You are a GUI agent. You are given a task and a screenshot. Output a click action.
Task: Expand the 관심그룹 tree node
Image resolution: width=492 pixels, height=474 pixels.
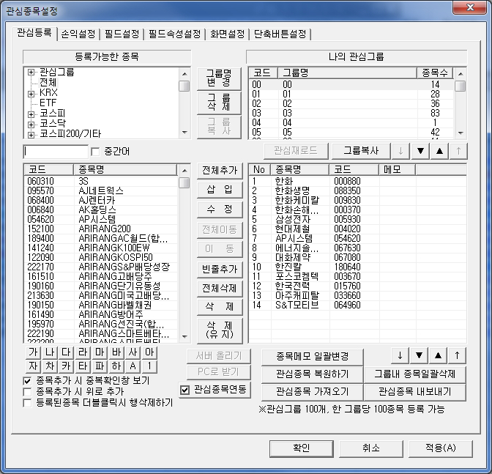[x=31, y=73]
